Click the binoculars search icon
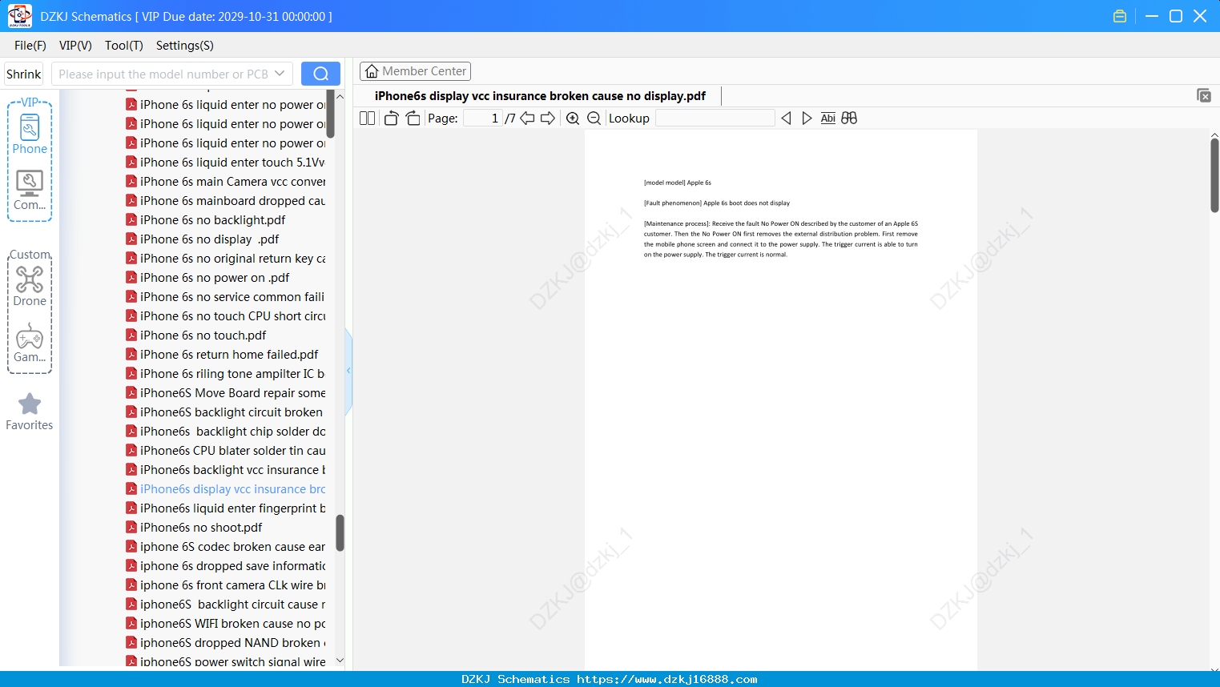 [849, 119]
